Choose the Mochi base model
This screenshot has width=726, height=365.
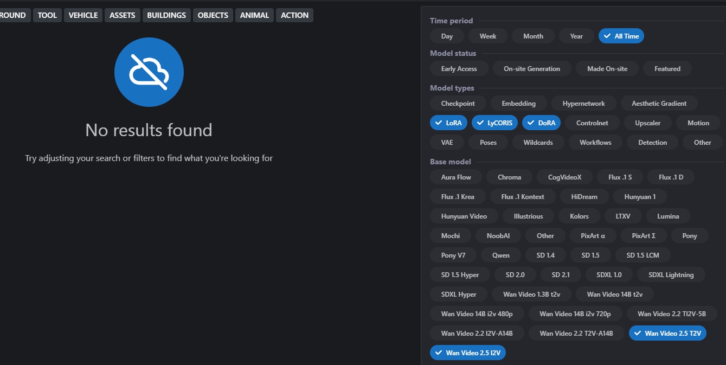pyautogui.click(x=451, y=236)
